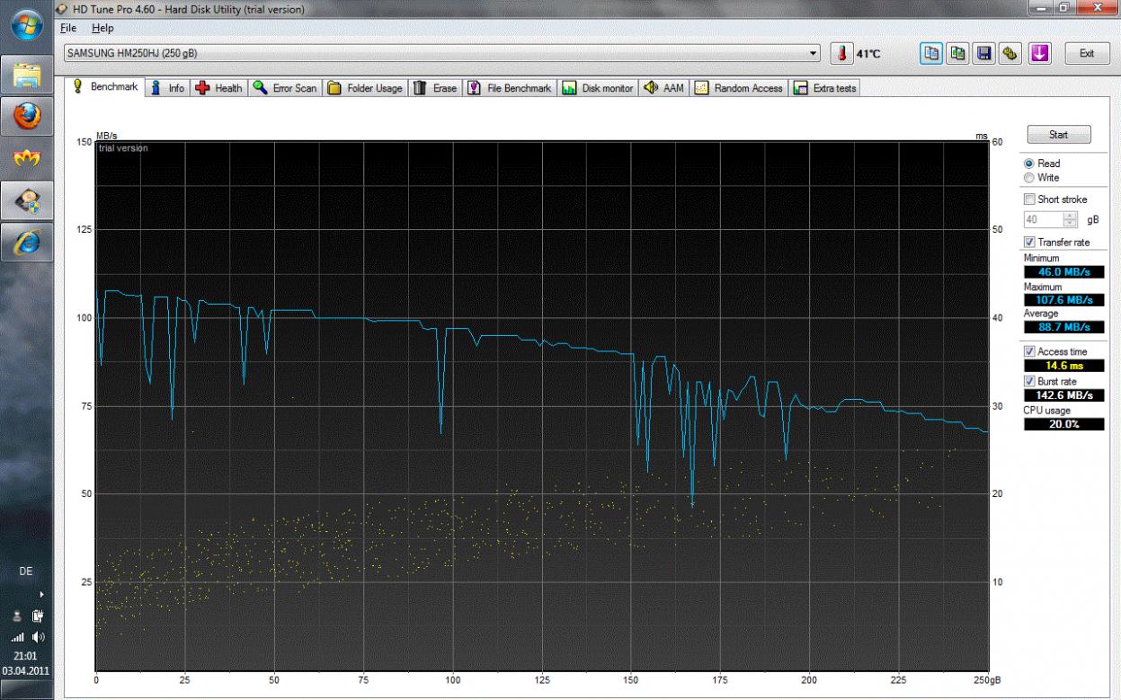Open Firefox from taskbar
This screenshot has height=700, width=1121.
(x=26, y=117)
